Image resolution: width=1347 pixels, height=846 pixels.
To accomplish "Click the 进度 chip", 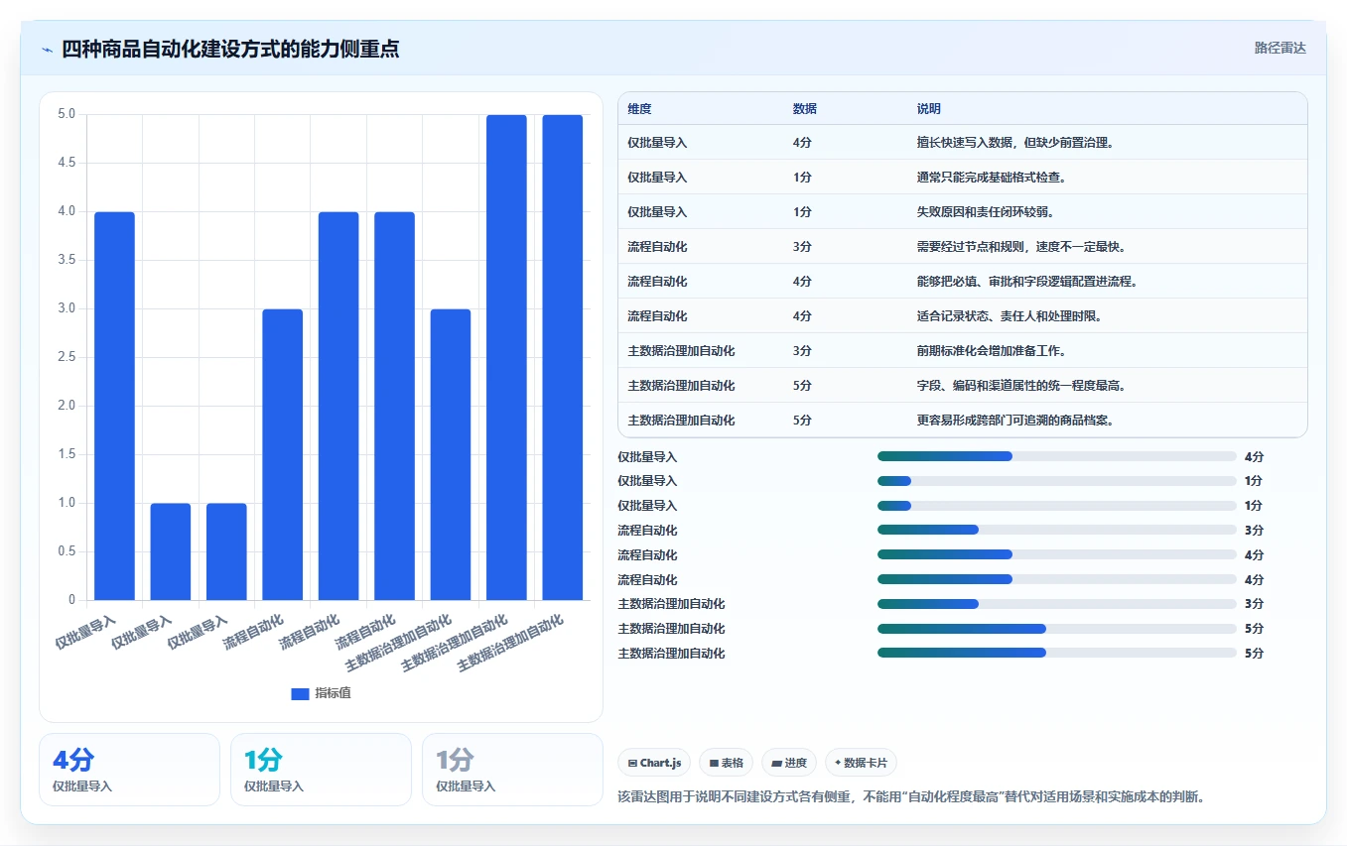I will coord(789,763).
